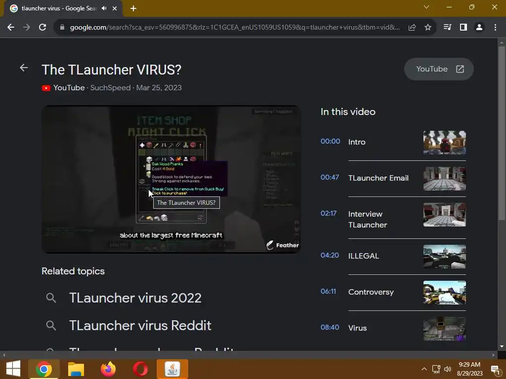Screen dimensions: 506x379
Task: Click the SuchSpeed channel name
Action: coord(110,88)
